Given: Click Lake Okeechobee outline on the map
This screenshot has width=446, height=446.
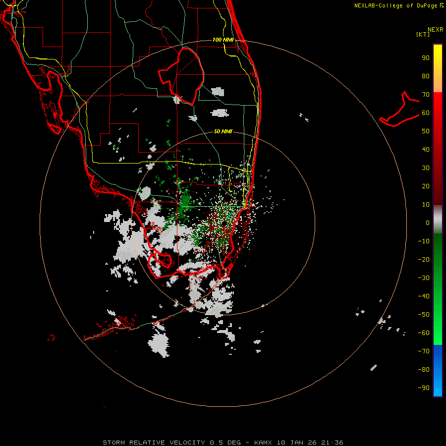Looking at the screenshot, I should tap(181, 76).
